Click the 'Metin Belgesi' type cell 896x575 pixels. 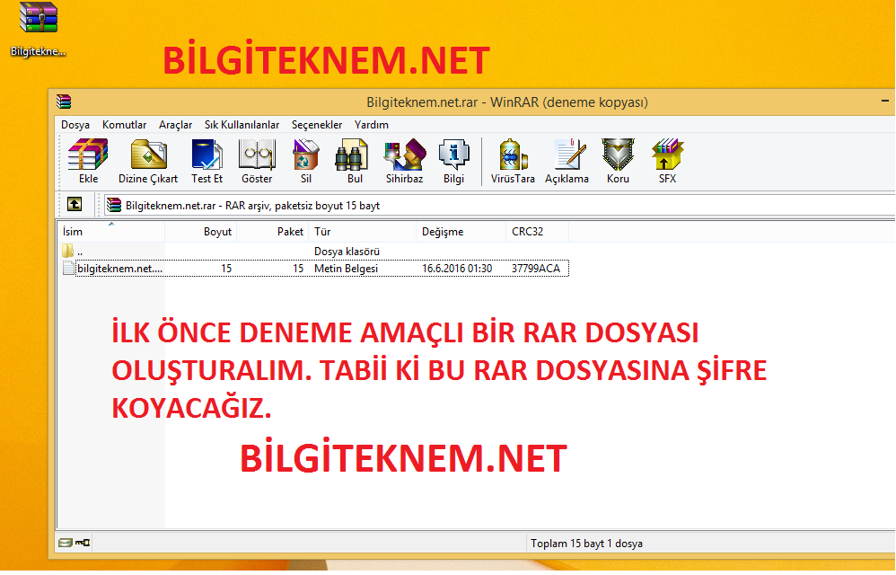point(346,269)
